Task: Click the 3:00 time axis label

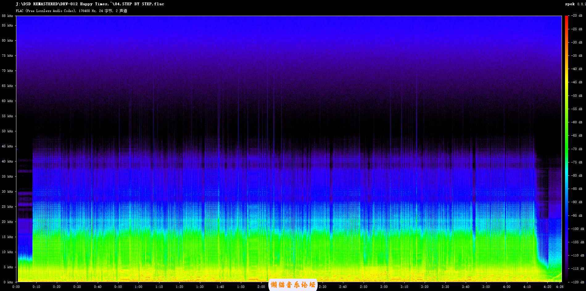Action: (384, 287)
